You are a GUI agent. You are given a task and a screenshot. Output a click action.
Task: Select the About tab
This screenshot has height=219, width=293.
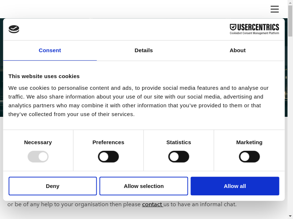(x=237, y=50)
